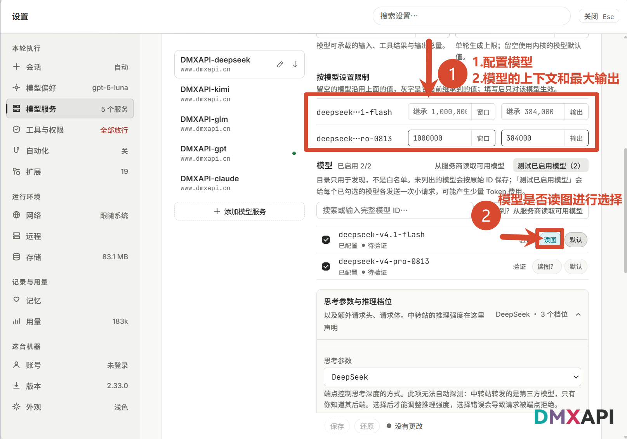Click the 网络 globe icon
This screenshot has width=627, height=439.
click(x=16, y=215)
